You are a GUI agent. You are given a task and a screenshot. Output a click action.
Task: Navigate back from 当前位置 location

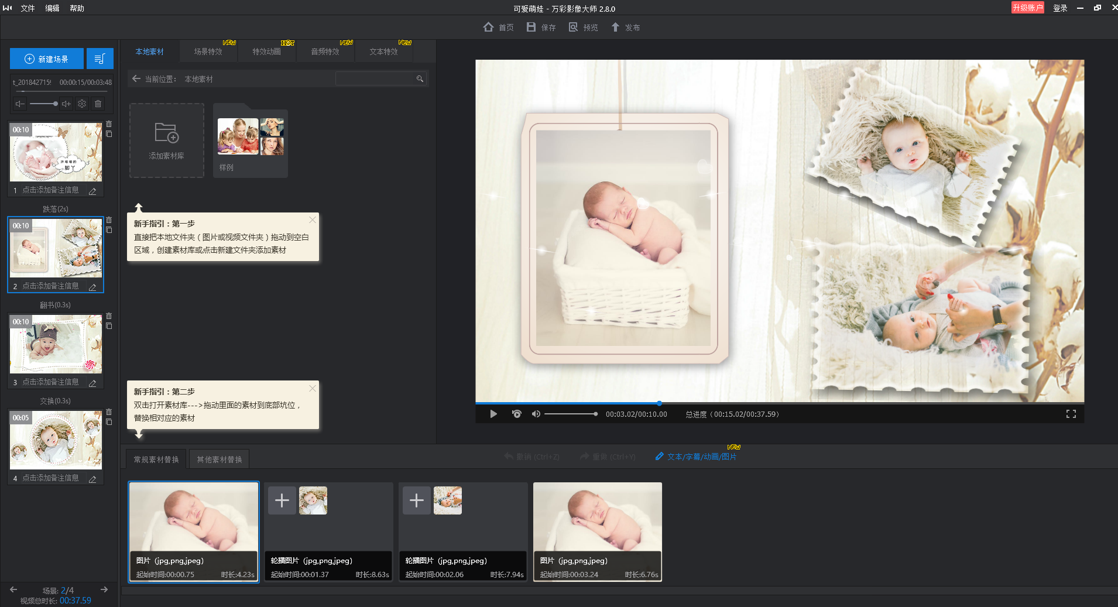tap(136, 79)
